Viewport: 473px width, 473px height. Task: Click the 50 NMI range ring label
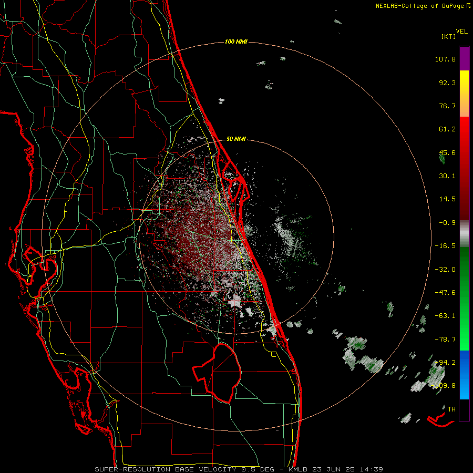(x=236, y=139)
